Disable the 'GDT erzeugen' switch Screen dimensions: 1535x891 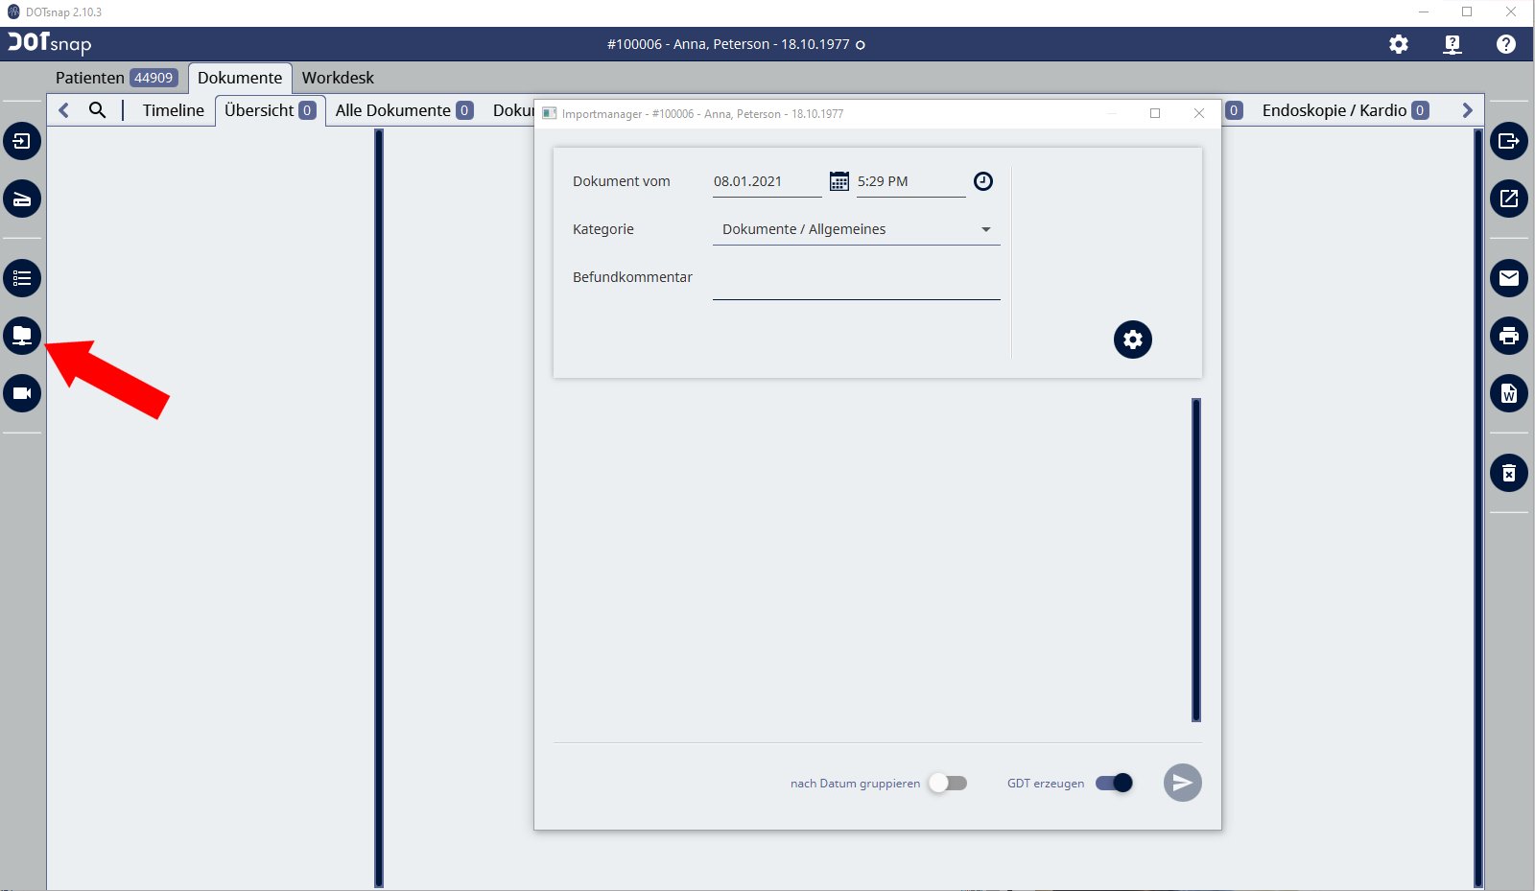point(1114,783)
